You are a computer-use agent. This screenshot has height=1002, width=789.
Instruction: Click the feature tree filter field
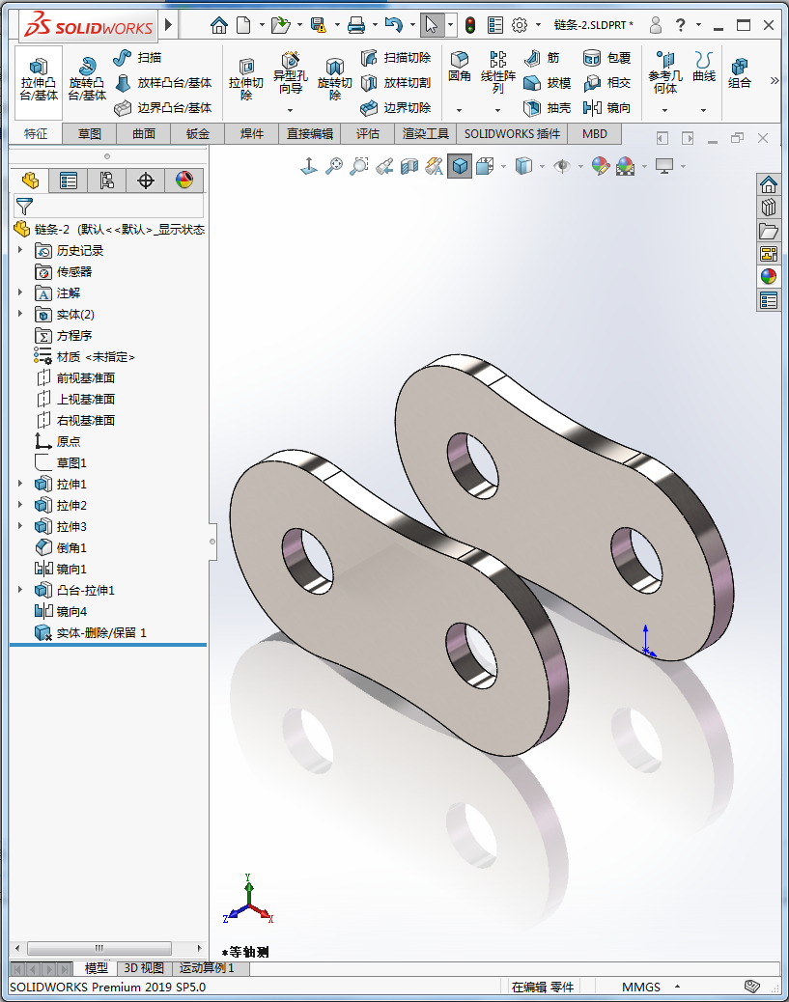pyautogui.click(x=108, y=207)
